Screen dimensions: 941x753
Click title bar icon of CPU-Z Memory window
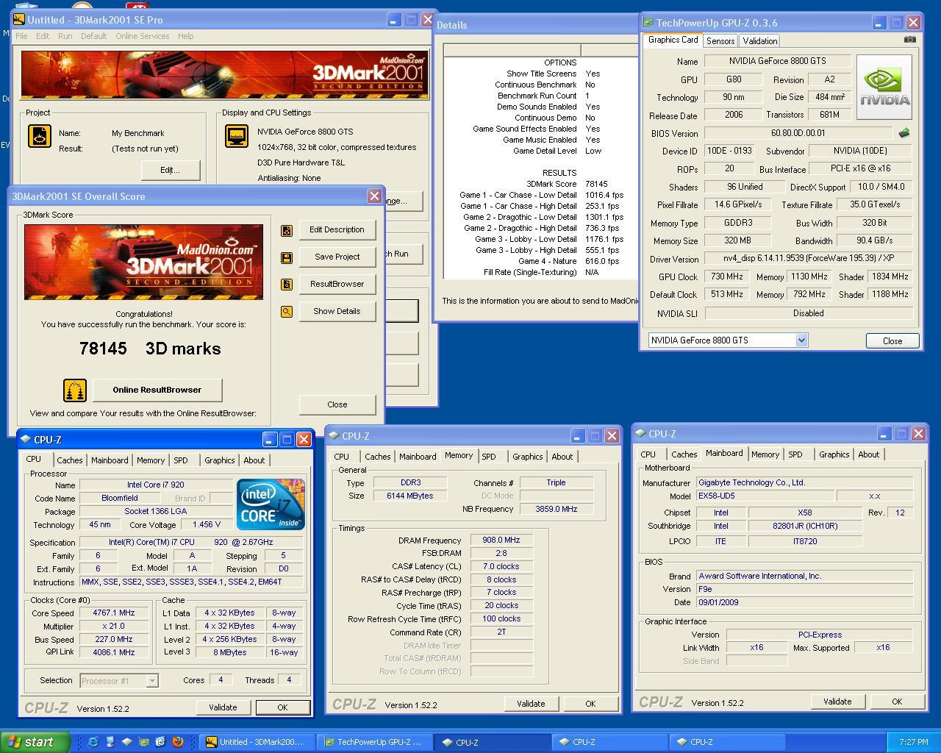coord(333,436)
